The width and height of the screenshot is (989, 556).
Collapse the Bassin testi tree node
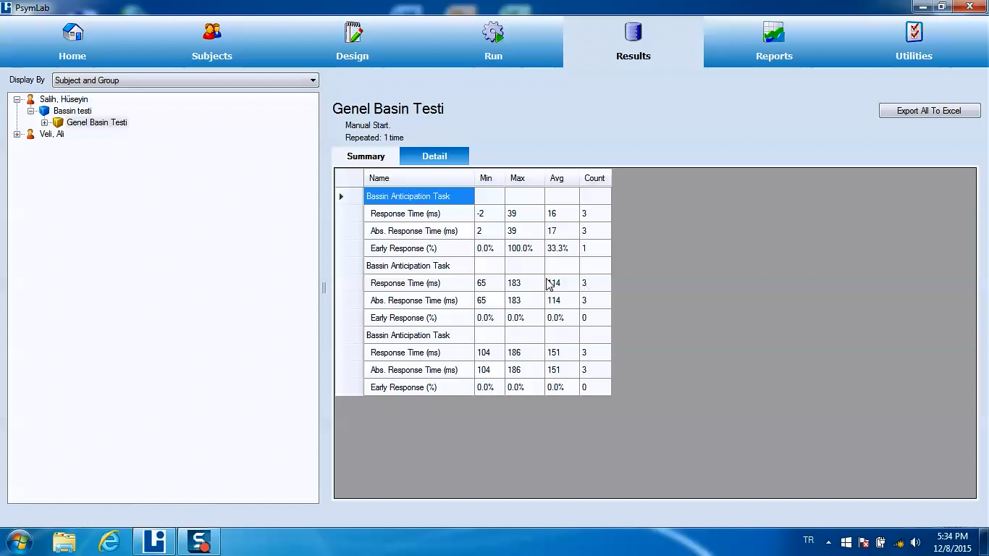pos(31,111)
